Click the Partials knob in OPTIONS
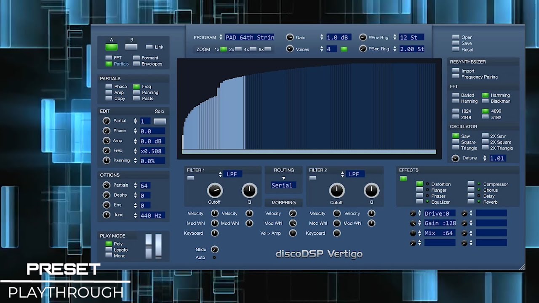Viewport: 539px width, 303px height. pos(107,185)
